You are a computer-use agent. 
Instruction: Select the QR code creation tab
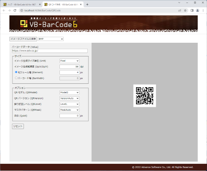(63, 5)
